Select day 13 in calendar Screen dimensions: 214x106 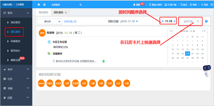coord(188,49)
